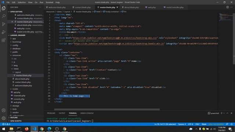Collapse the Open Editors section
235x132 pixels.
tap(16, 12)
